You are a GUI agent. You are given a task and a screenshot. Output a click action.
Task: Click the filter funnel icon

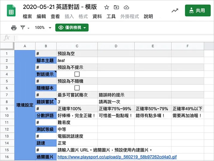23,27
